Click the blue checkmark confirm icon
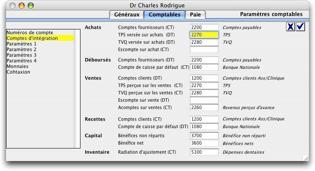The image size is (315, 171). (301, 27)
